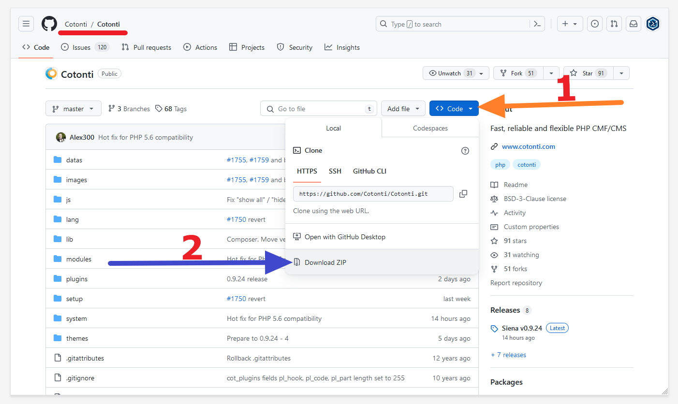Screen dimensions: 678x404
Task: Open the clone help question icon
Action: click(x=465, y=151)
